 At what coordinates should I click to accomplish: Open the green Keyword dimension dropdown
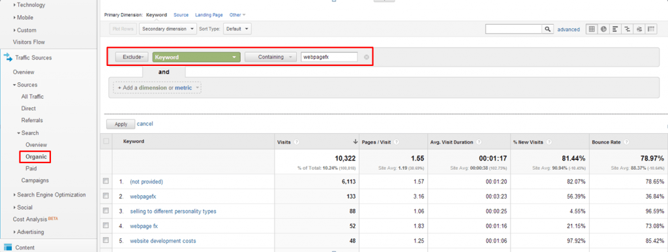196,57
